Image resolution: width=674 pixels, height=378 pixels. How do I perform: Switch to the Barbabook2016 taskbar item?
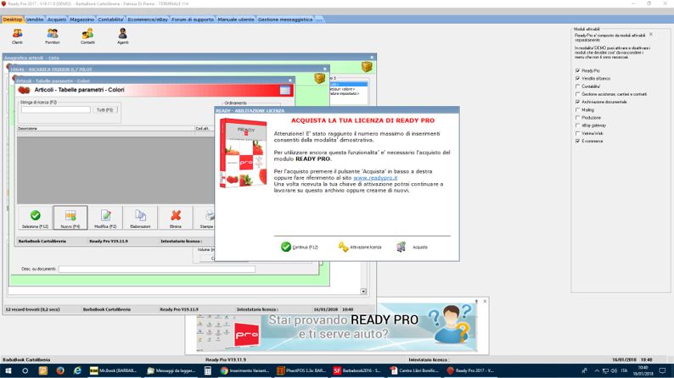tap(358, 370)
